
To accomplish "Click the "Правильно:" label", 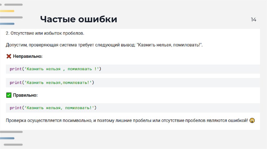I will pyautogui.click(x=25, y=95).
